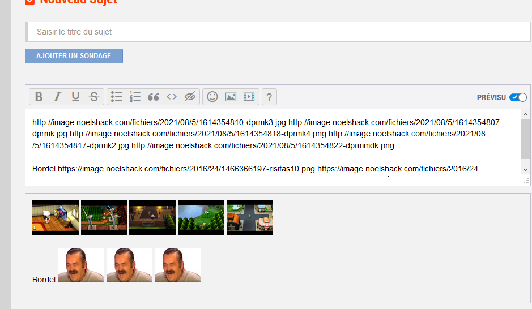Click the first Risitas sticker after 'Bordel'
Screen dimensions: 532x309
(x=81, y=265)
